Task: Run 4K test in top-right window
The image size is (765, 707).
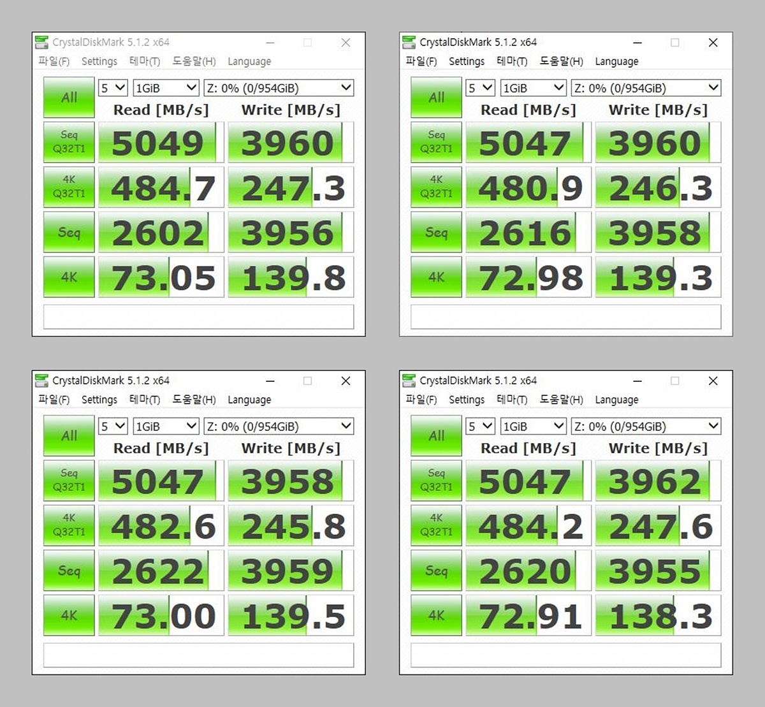Action: point(436,277)
